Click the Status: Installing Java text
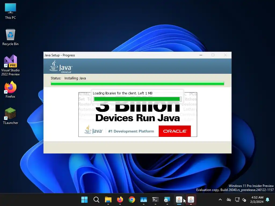The width and height of the screenshot is (275, 206). [x=68, y=78]
